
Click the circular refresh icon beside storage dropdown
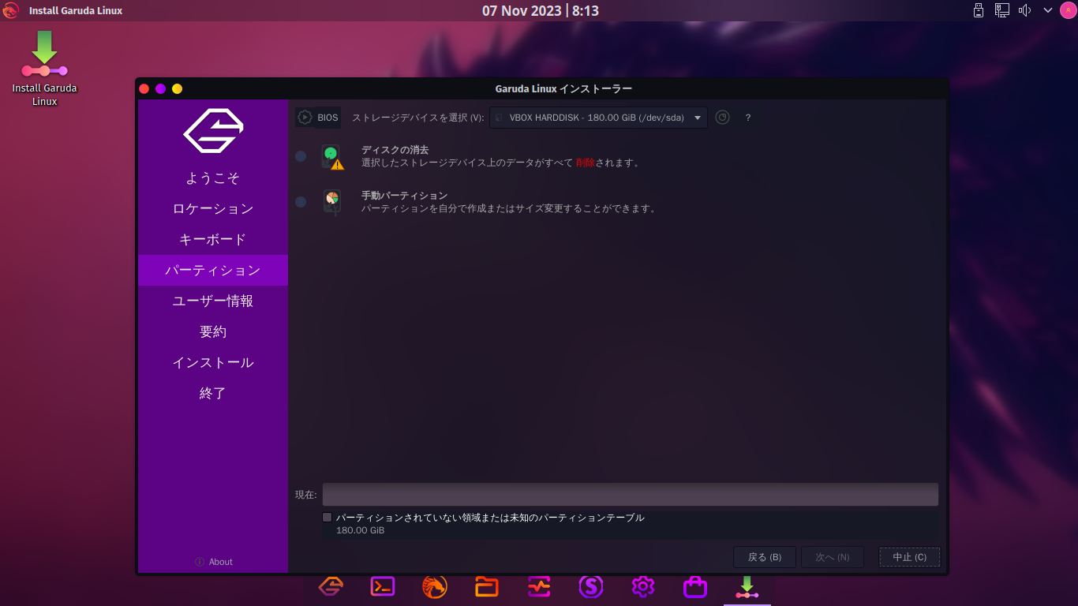coord(722,118)
